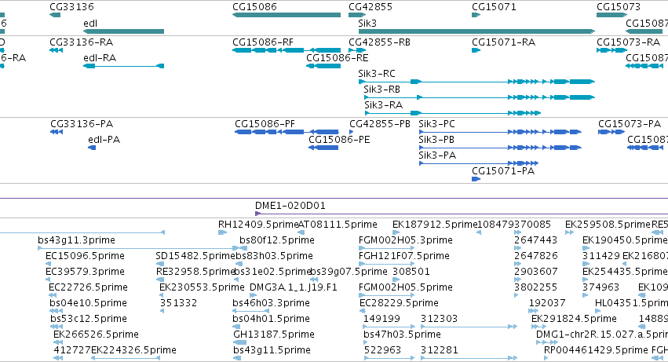Image resolution: width=668 pixels, height=362 pixels.
Task: Click EST label bs83h03.5prime
Action: pyautogui.click(x=275, y=256)
